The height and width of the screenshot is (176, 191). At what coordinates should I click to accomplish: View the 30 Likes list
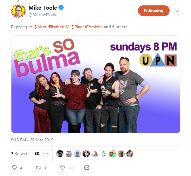(x=42, y=153)
